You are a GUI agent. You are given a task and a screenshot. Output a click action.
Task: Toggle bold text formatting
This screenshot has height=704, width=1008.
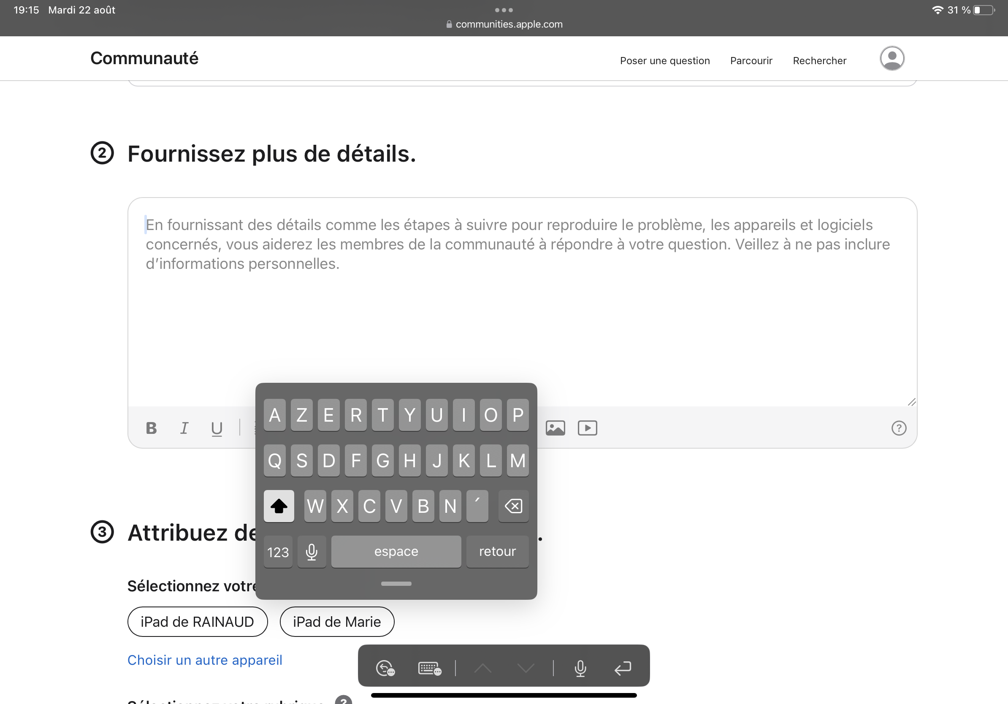coord(152,428)
